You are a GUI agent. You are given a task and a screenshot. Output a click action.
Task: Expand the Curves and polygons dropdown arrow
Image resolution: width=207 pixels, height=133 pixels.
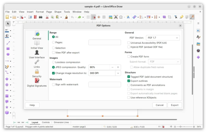pos(10,67)
